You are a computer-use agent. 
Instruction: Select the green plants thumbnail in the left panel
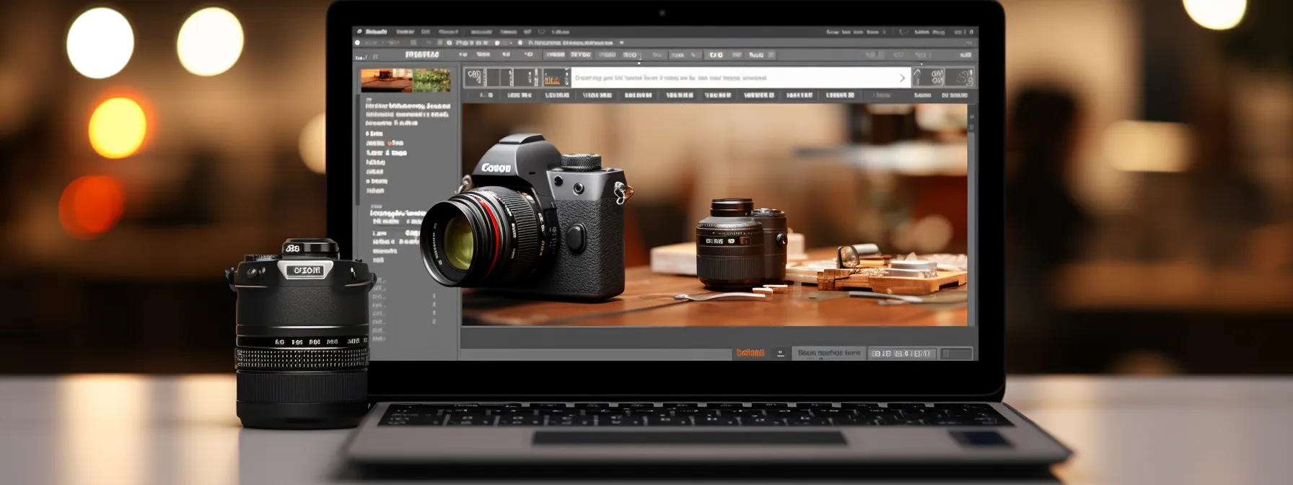coord(431,80)
